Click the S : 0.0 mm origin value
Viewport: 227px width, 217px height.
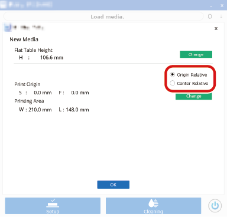coord(35,93)
